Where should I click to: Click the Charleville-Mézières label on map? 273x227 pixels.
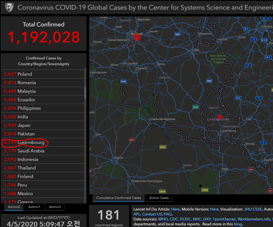(162, 119)
